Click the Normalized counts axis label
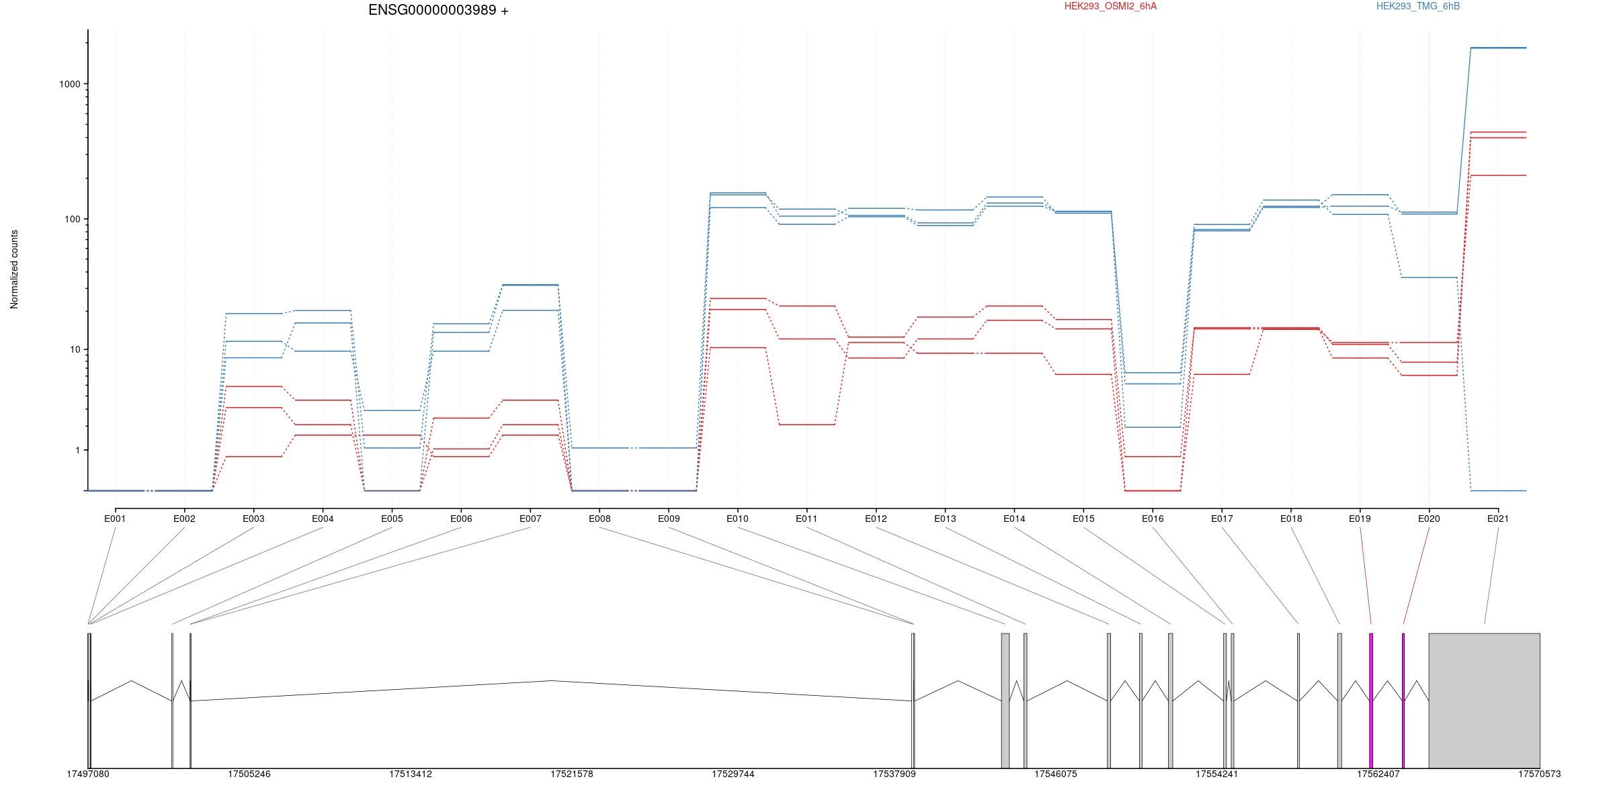The image size is (1613, 806). pyautogui.click(x=14, y=269)
